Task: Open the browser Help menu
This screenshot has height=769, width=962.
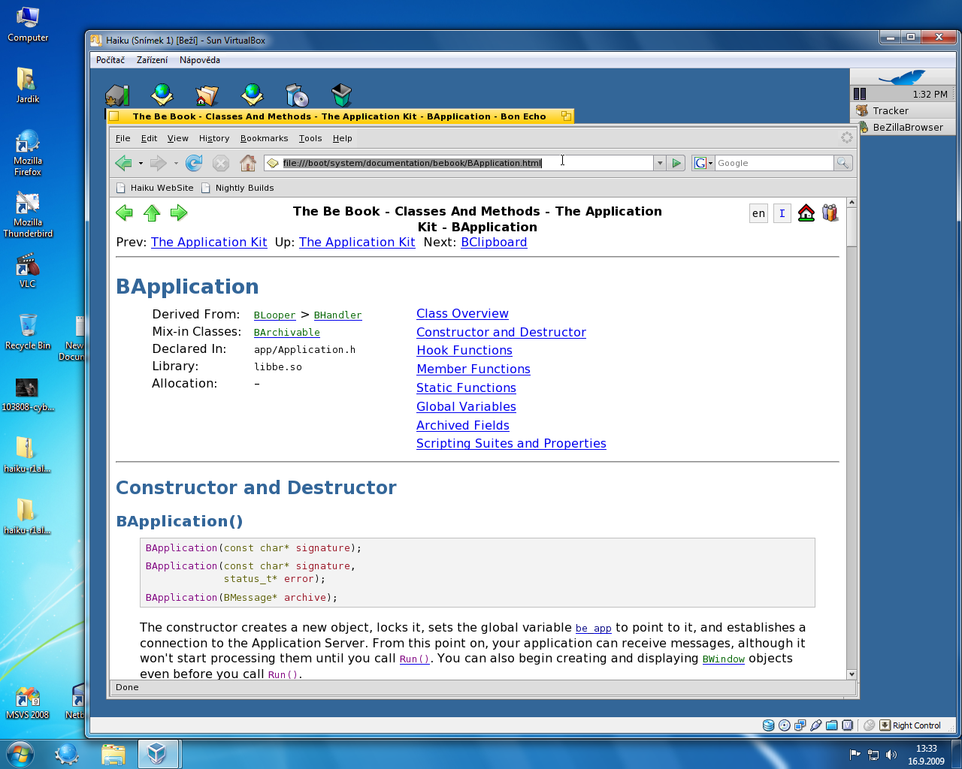Action: coord(343,138)
